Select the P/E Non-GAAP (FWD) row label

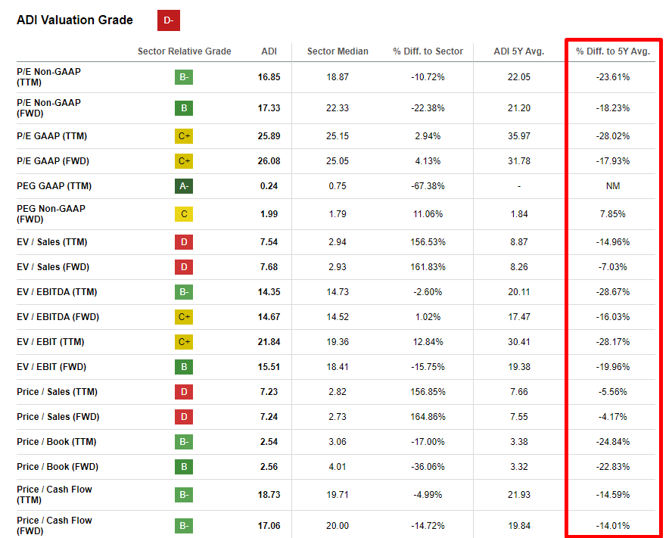tap(49, 108)
